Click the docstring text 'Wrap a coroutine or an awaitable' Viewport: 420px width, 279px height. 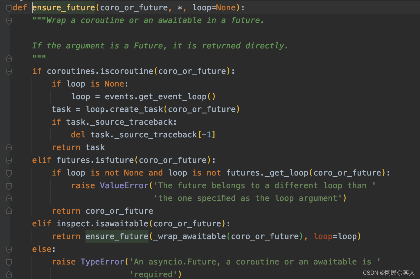124,20
